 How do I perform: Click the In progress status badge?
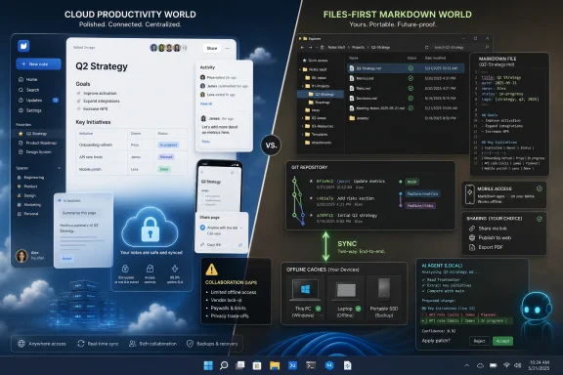[168, 145]
